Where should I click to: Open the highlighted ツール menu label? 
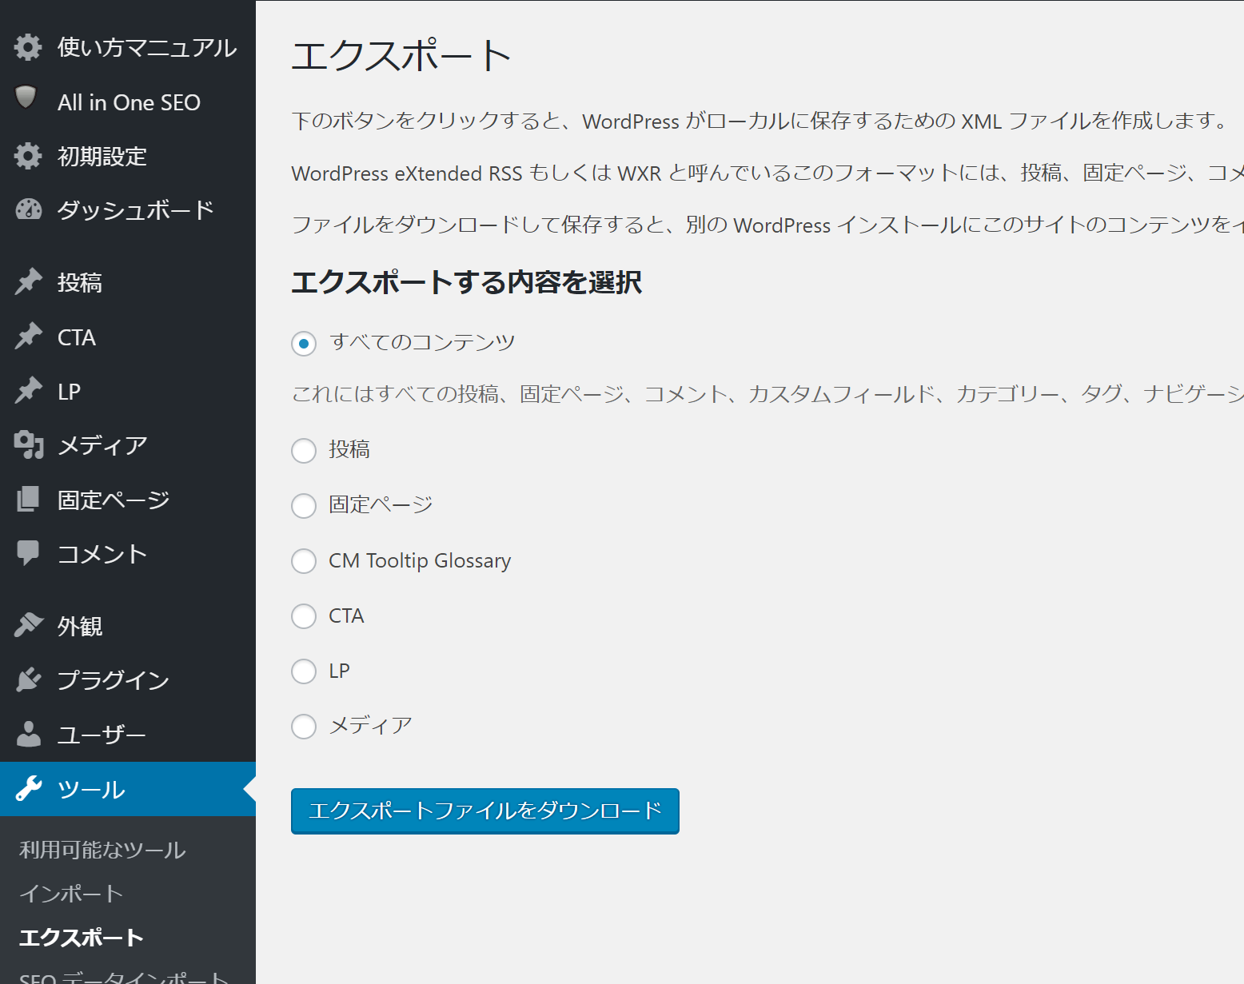click(x=91, y=790)
